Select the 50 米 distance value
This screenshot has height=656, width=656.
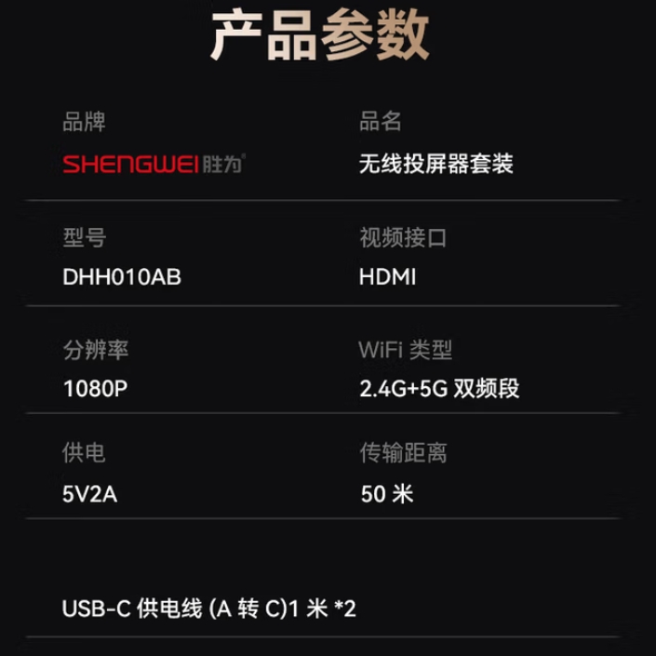point(387,494)
